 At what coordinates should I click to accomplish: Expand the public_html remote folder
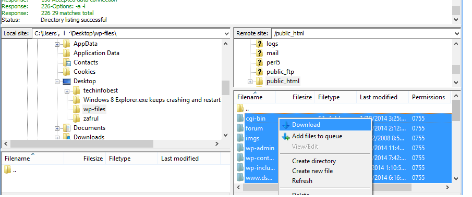coord(250,82)
